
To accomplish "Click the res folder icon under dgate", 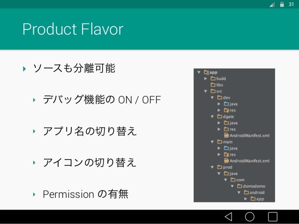I will [x=226, y=129].
